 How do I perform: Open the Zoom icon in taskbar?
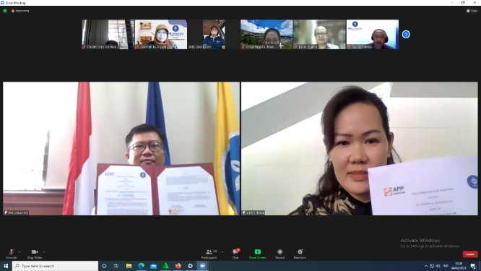click(x=202, y=266)
